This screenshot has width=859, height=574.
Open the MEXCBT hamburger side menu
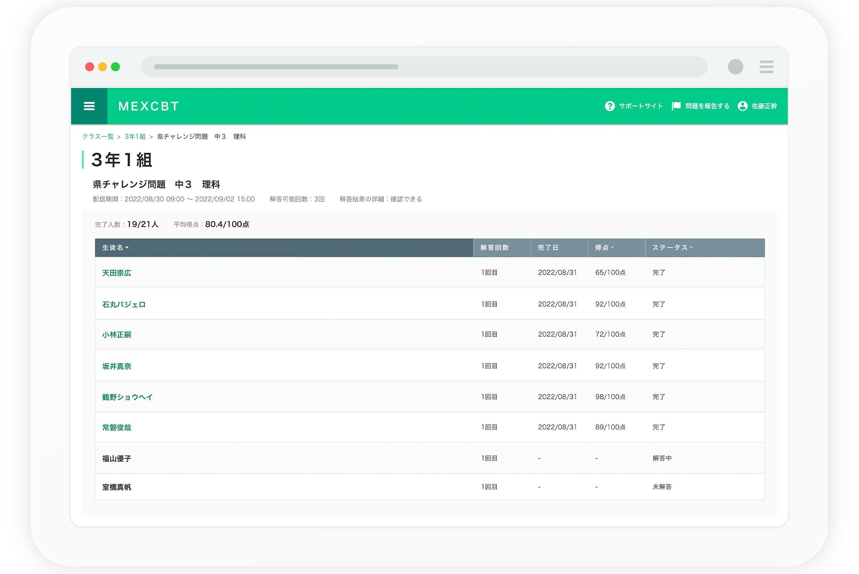[x=89, y=106]
